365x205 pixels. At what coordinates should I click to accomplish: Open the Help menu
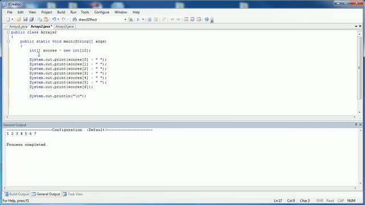[136, 12]
